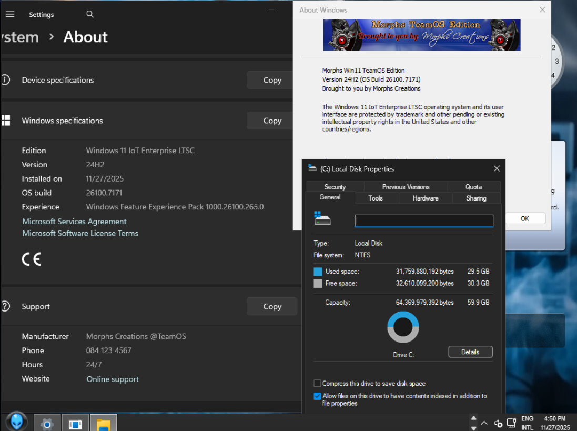Open the Settings hamburger navigation menu
Screen dimensions: 577x431
[10, 15]
